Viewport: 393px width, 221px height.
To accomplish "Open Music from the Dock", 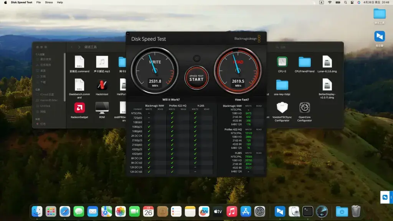I will pyautogui.click(x=232, y=211).
